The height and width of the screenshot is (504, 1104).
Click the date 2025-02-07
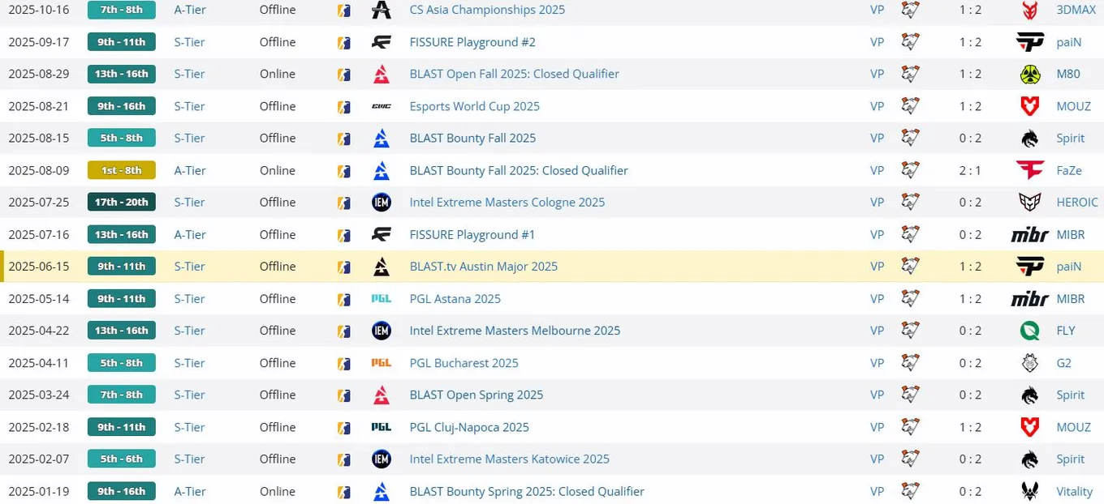39,459
